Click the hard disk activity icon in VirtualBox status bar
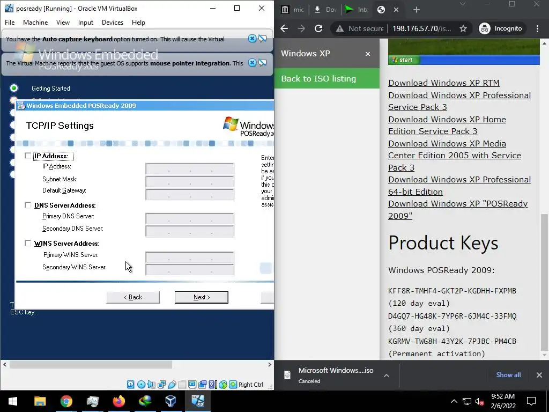549x412 pixels. pos(131,384)
